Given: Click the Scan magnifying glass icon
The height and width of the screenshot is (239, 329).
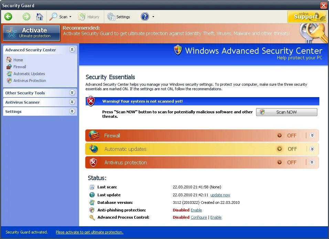Looking at the screenshot, I should pos(53,17).
